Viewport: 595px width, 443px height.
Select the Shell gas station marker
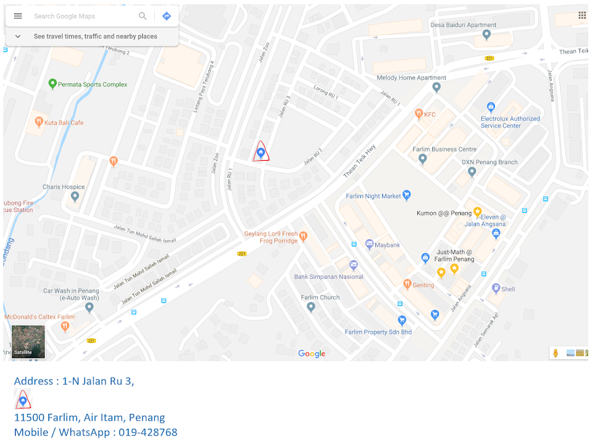tap(496, 288)
